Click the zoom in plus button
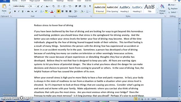Viewport: 181px width, 102px height. (x=179, y=99)
